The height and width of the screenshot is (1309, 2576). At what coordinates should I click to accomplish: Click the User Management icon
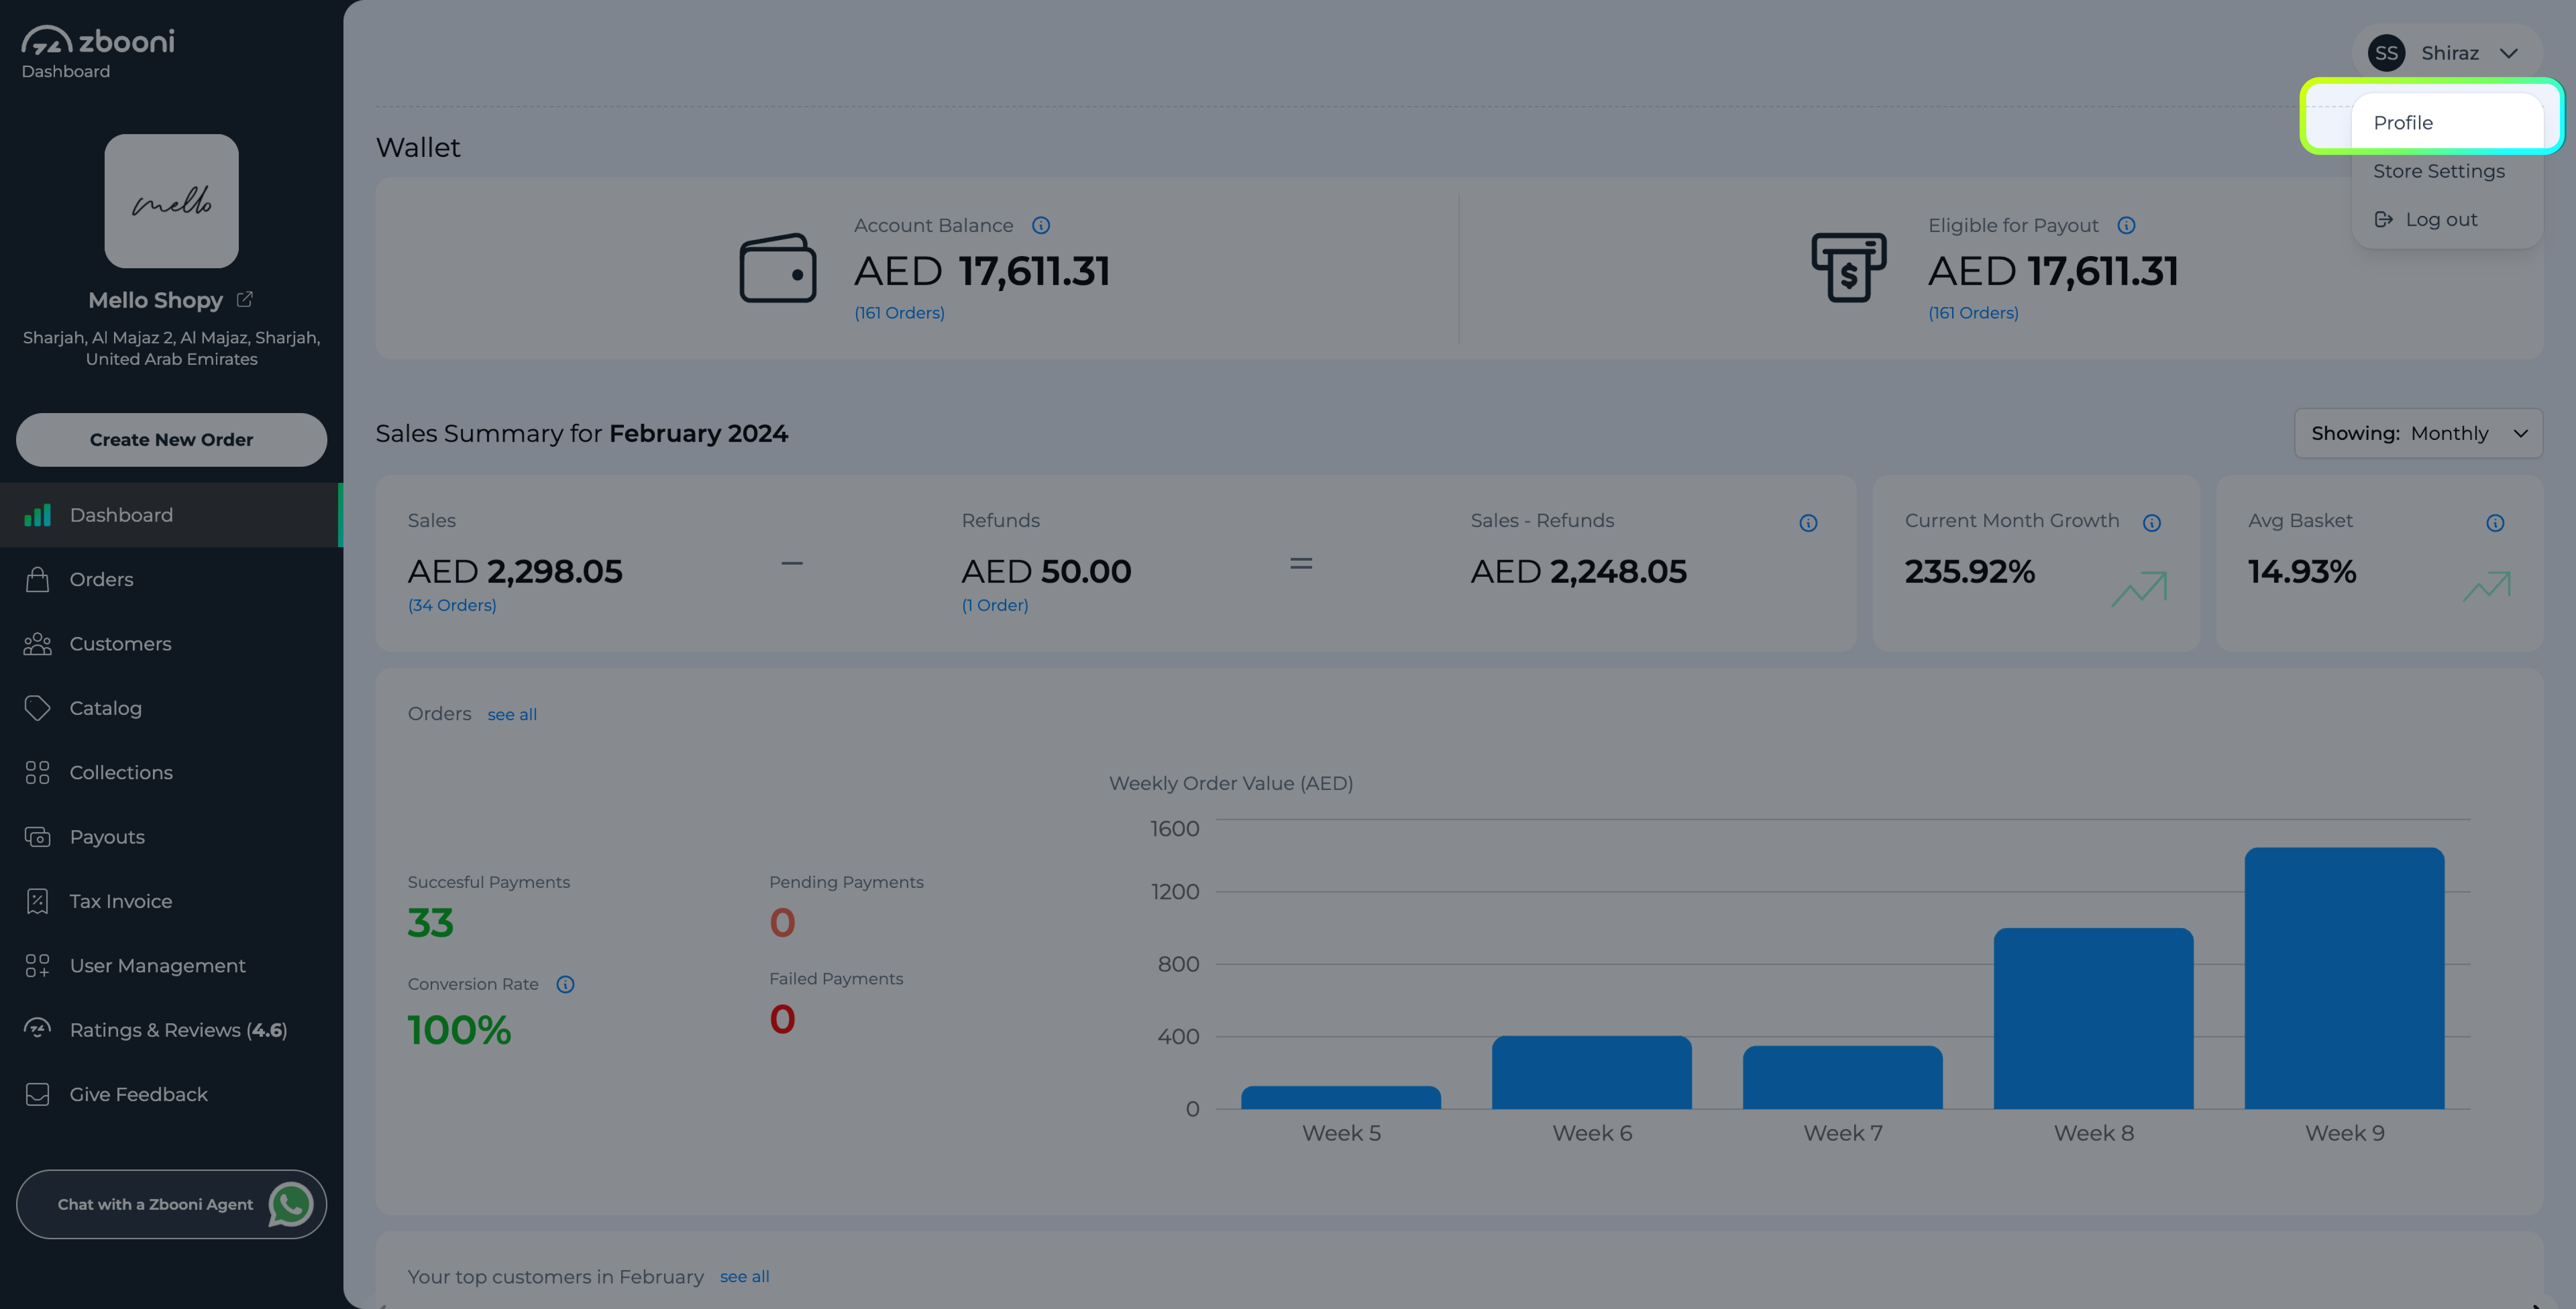click(x=37, y=966)
